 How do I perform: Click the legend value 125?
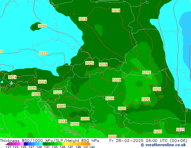pos(23,147)
